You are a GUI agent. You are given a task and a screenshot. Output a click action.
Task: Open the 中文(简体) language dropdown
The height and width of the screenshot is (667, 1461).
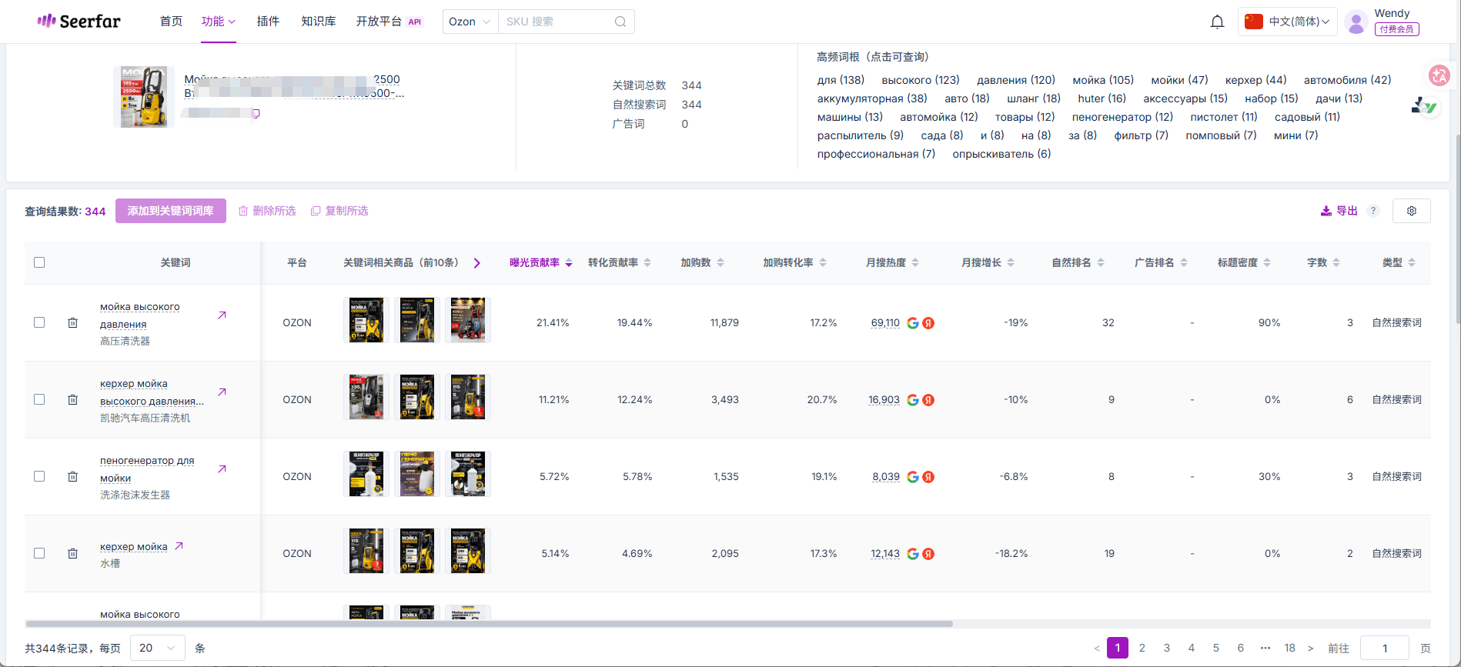(x=1287, y=22)
